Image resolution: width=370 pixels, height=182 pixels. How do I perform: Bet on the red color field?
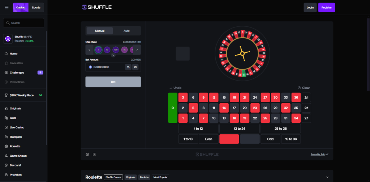click(229, 139)
